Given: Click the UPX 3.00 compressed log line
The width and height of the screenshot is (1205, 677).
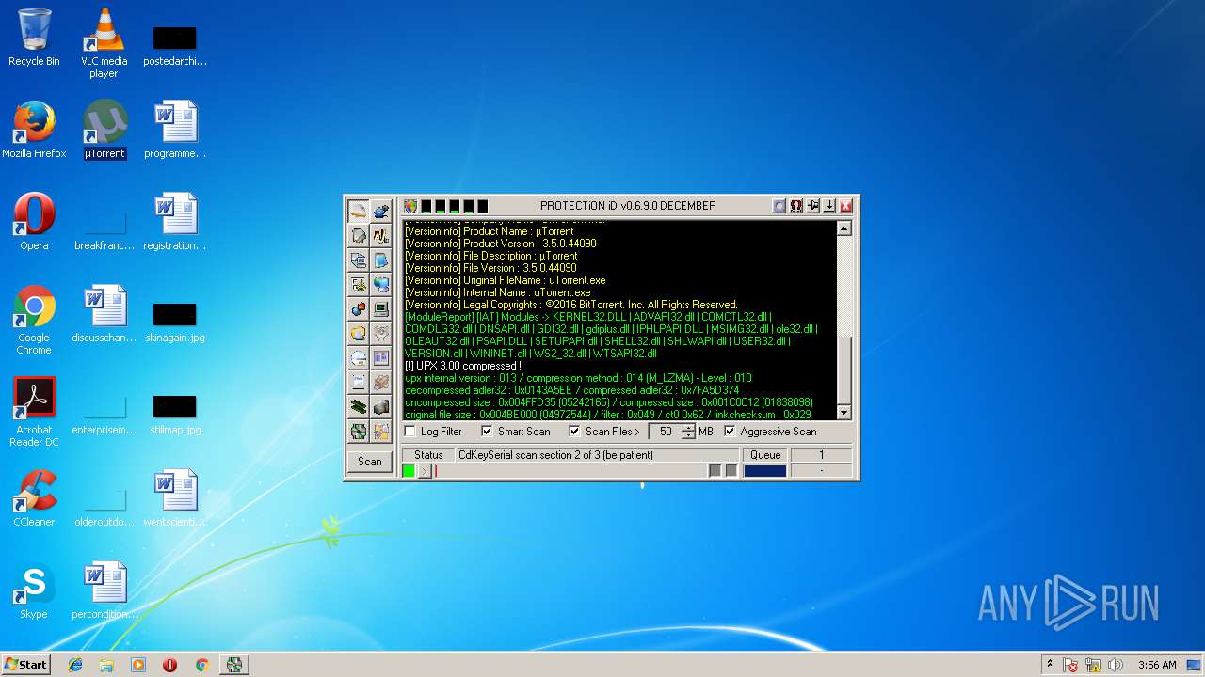Looking at the screenshot, I should click(462, 366).
